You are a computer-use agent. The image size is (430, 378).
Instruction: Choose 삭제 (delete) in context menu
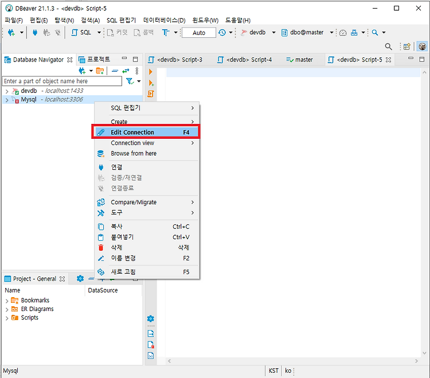coord(147,247)
